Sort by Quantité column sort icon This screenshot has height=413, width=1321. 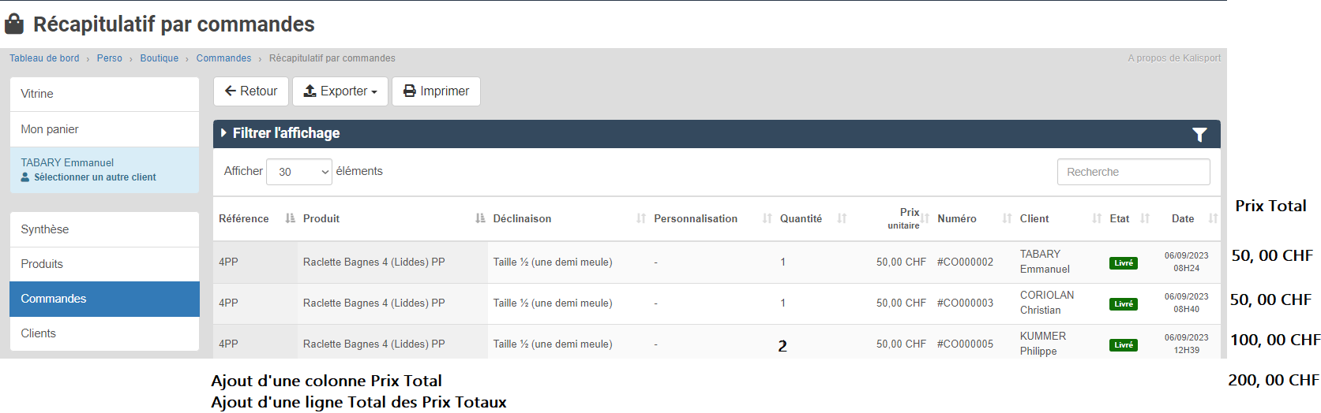pos(842,218)
